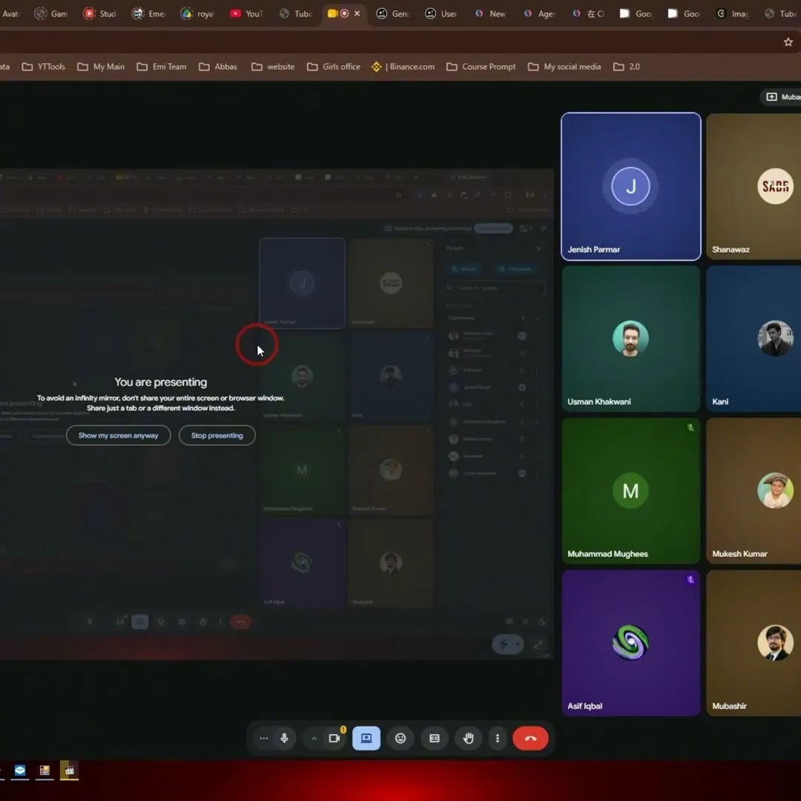Bookmark this page with the star icon
Viewport: 801px width, 801px height.
coord(788,42)
